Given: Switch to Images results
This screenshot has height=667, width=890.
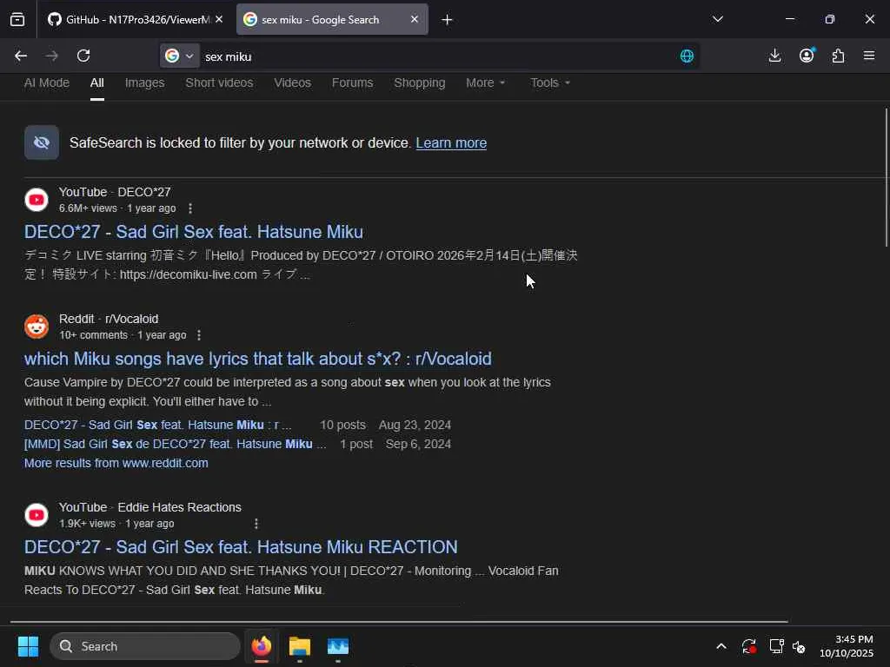Looking at the screenshot, I should pyautogui.click(x=145, y=83).
